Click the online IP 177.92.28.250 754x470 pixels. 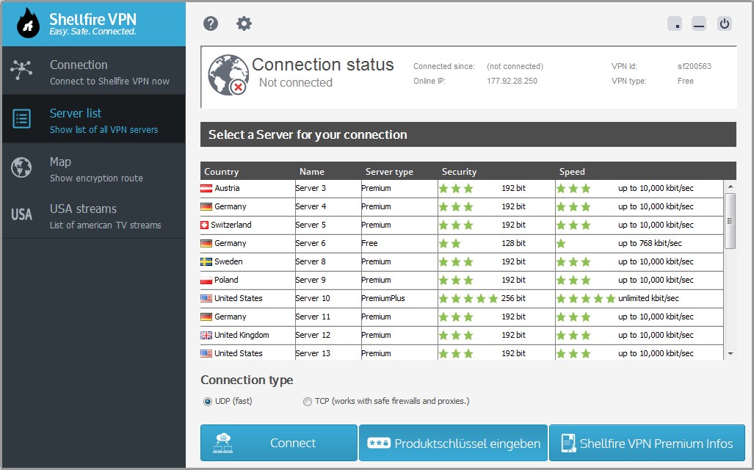[512, 81]
